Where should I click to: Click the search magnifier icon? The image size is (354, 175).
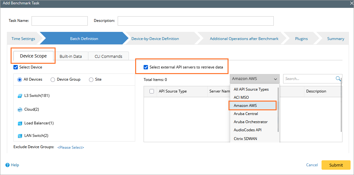tap(338, 79)
